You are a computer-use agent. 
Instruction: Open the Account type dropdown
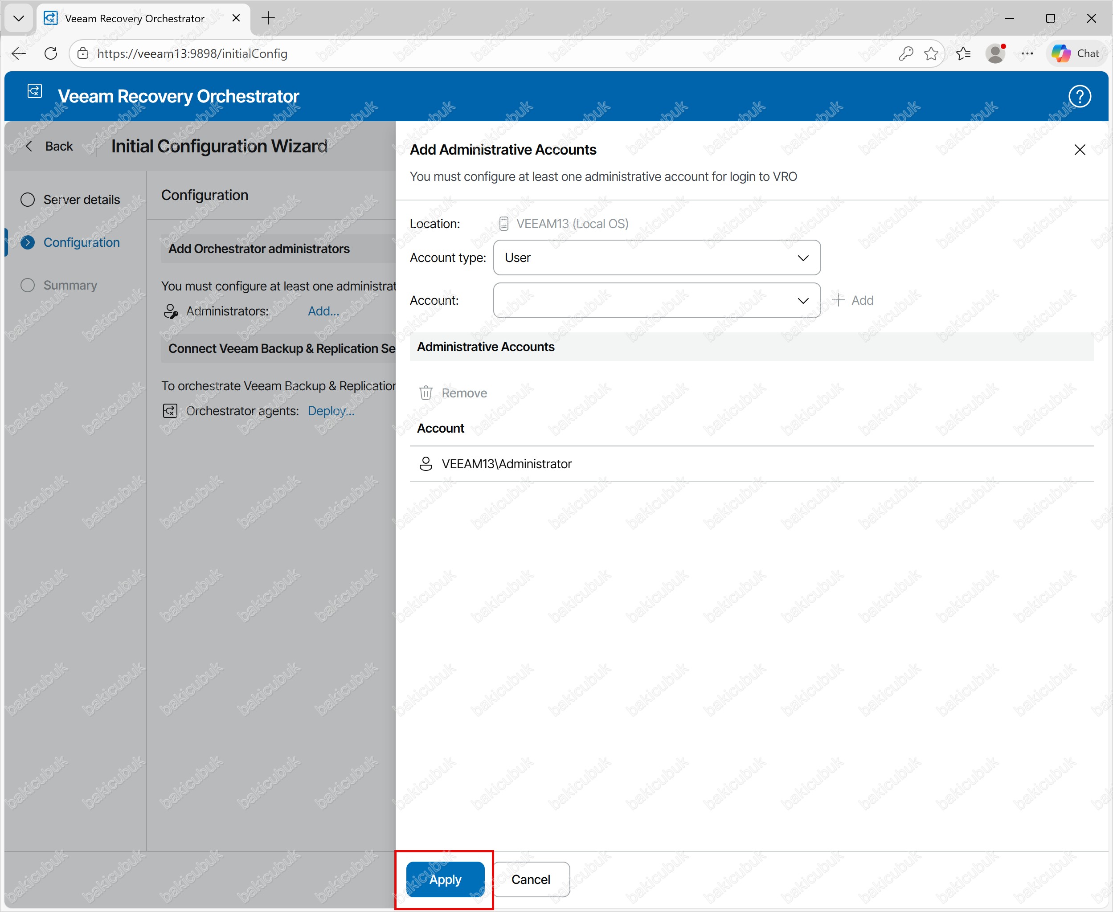tap(657, 258)
